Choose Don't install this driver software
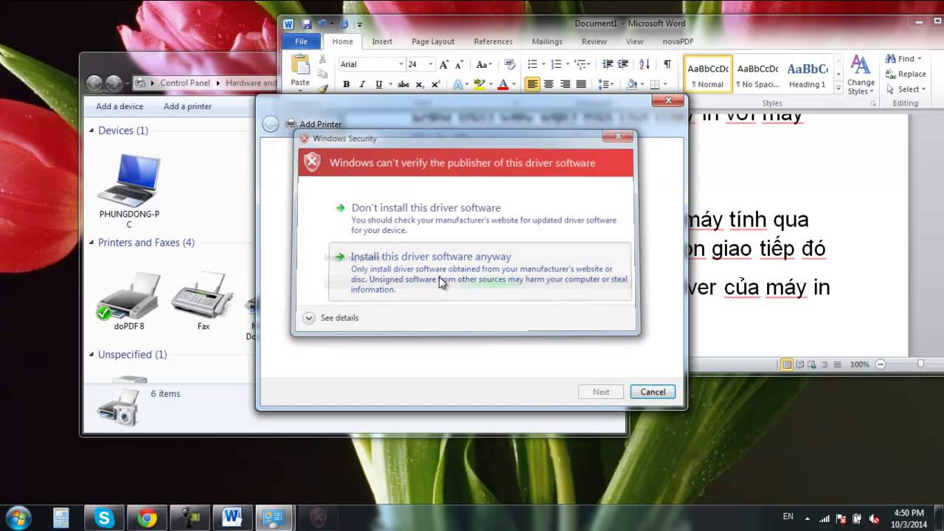 click(x=480, y=218)
